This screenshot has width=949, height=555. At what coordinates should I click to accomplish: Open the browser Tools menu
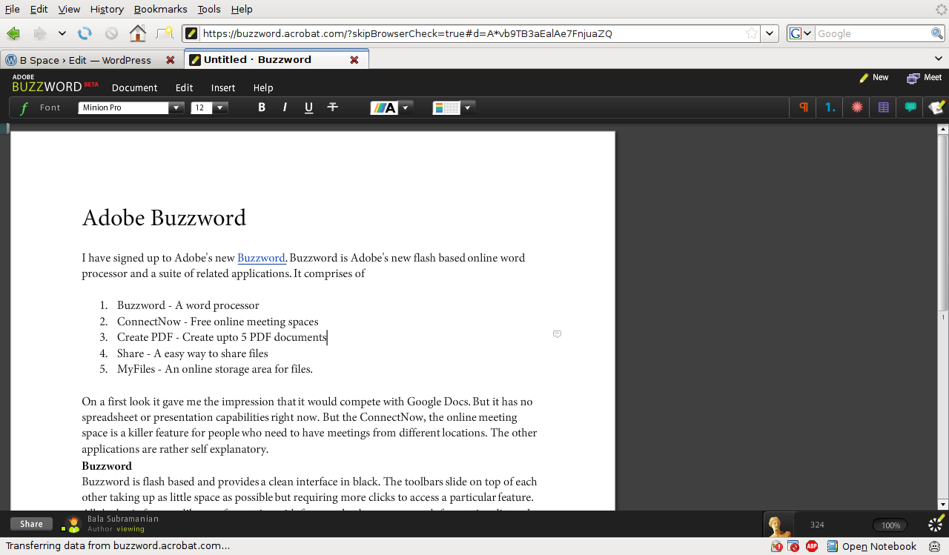(x=209, y=9)
